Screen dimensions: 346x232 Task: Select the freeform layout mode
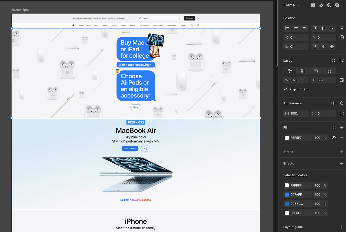(290, 71)
